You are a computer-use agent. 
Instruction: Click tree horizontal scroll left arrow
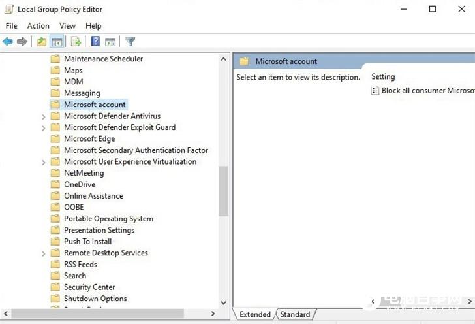click(x=6, y=314)
